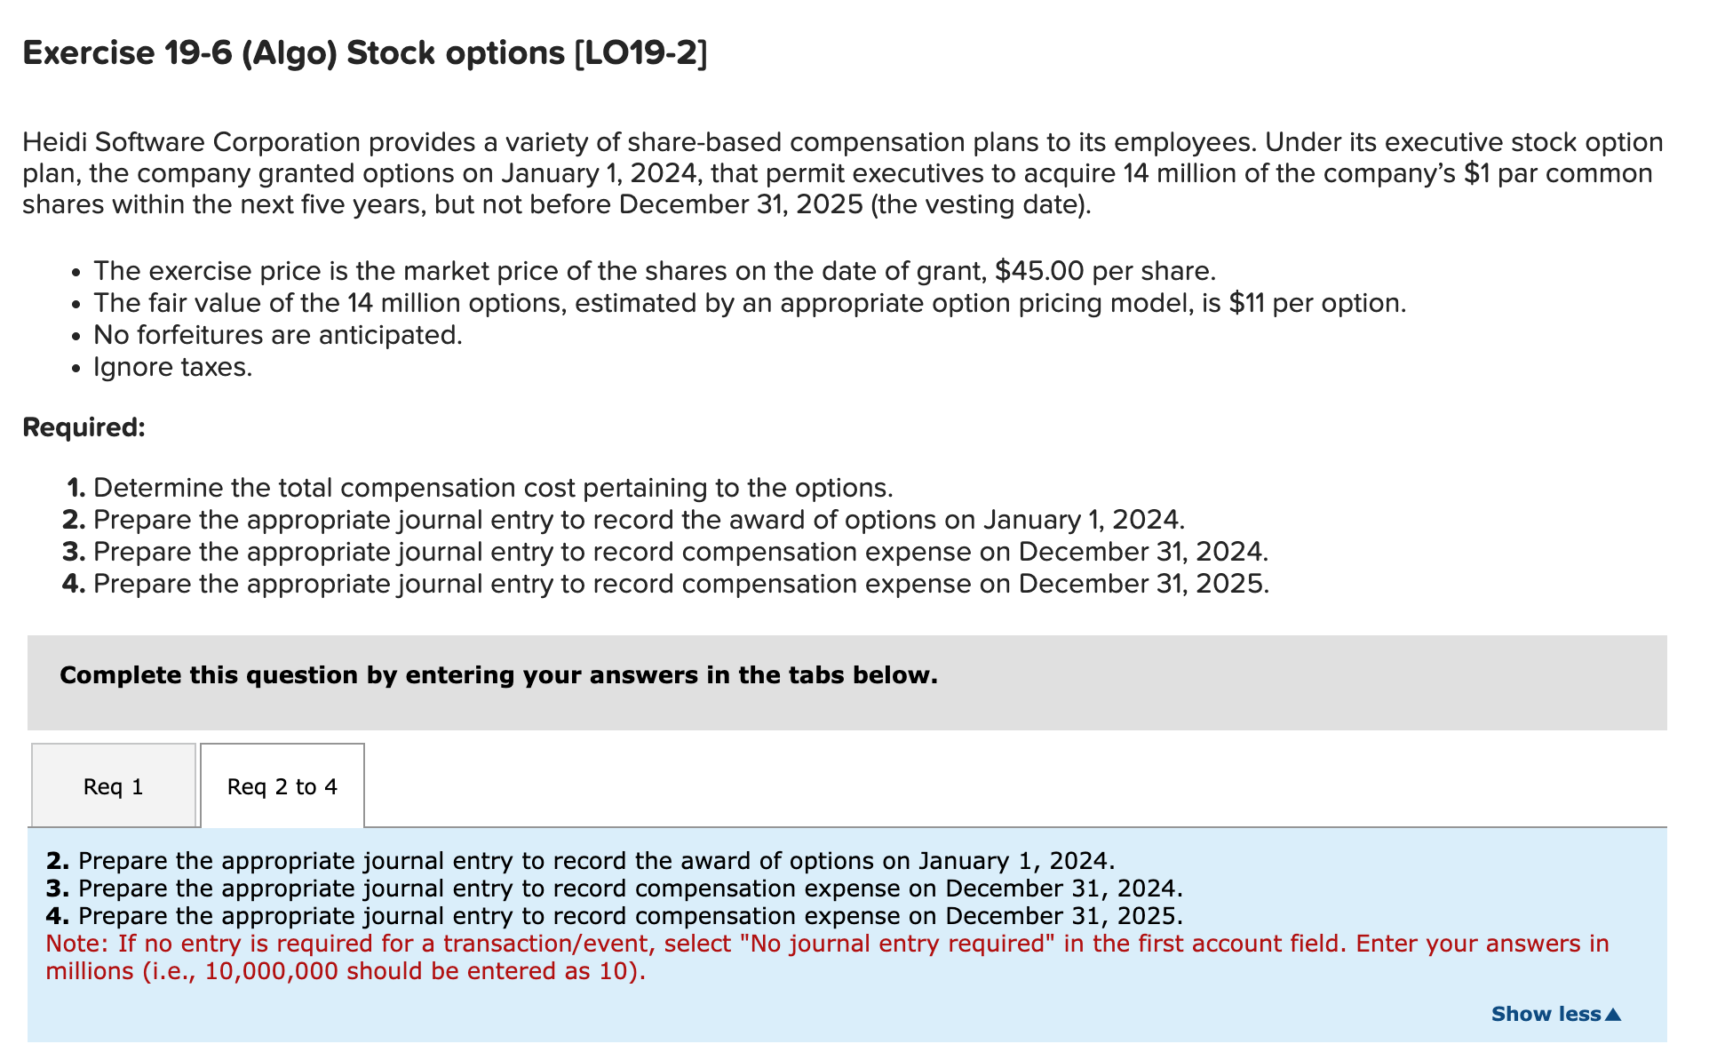The width and height of the screenshot is (1709, 1060).
Task: Click the blue instructions panel
Action: point(853,915)
